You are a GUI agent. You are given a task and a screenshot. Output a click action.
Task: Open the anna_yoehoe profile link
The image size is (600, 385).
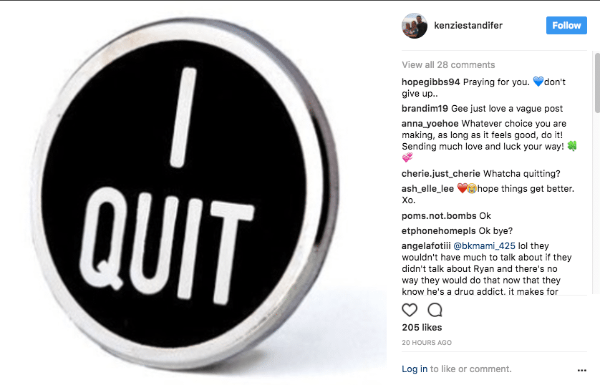click(430, 124)
